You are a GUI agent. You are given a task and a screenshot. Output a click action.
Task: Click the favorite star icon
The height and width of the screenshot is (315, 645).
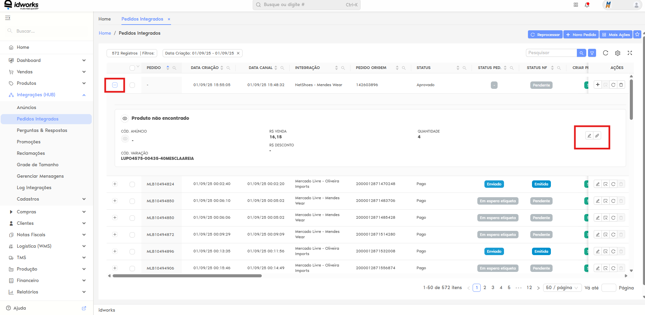click(x=637, y=34)
